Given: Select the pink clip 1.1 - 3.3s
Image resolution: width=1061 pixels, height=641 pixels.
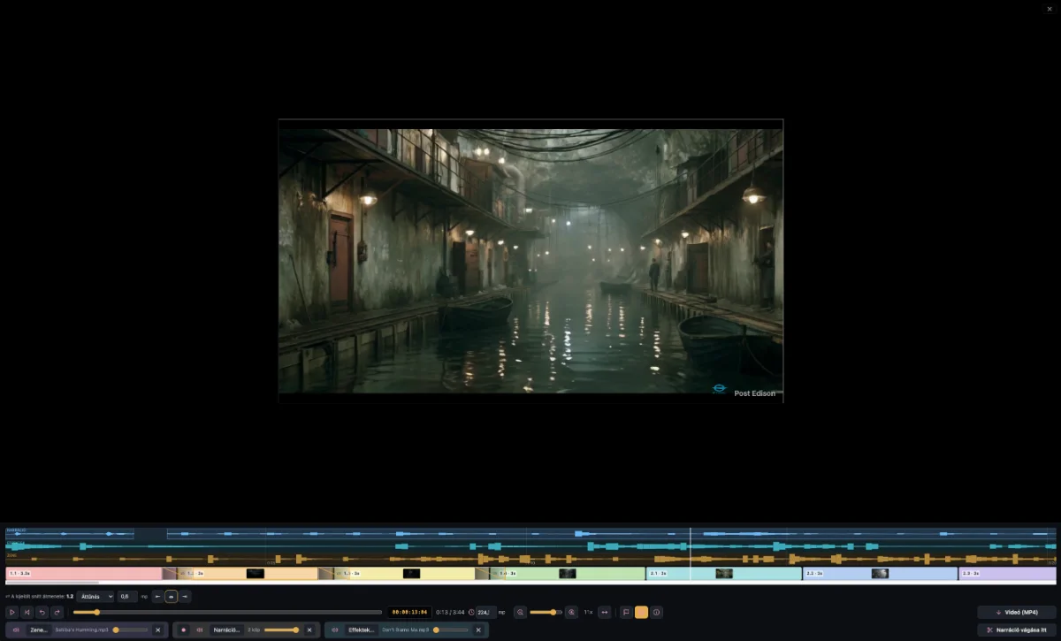Looking at the screenshot, I should pos(84,574).
